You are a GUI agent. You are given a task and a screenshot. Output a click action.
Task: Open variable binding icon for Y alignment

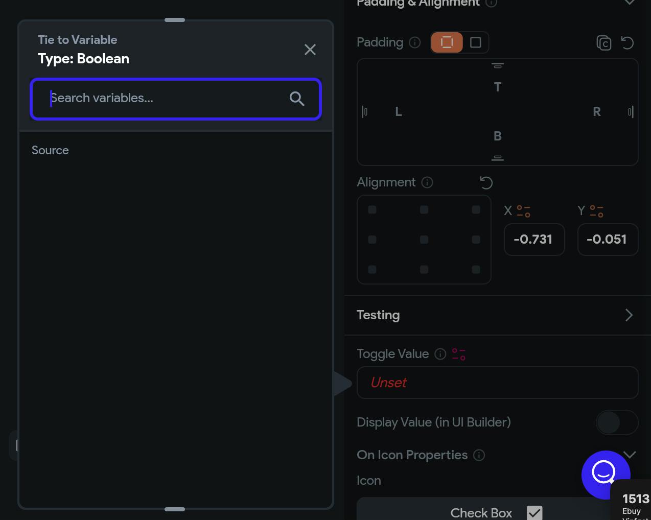pyautogui.click(x=597, y=211)
